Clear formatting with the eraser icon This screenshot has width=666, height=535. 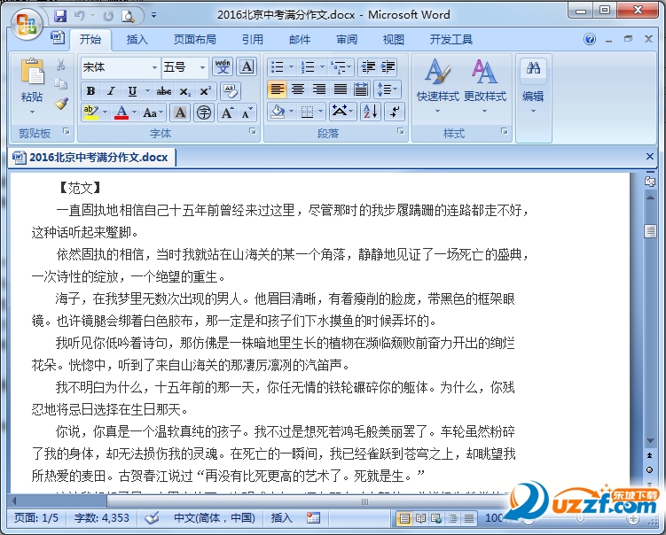click(231, 91)
